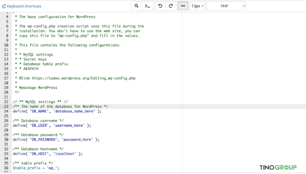Click the 'Database username' comment
The height and width of the screenshot is (174, 306).
(x=38, y=121)
